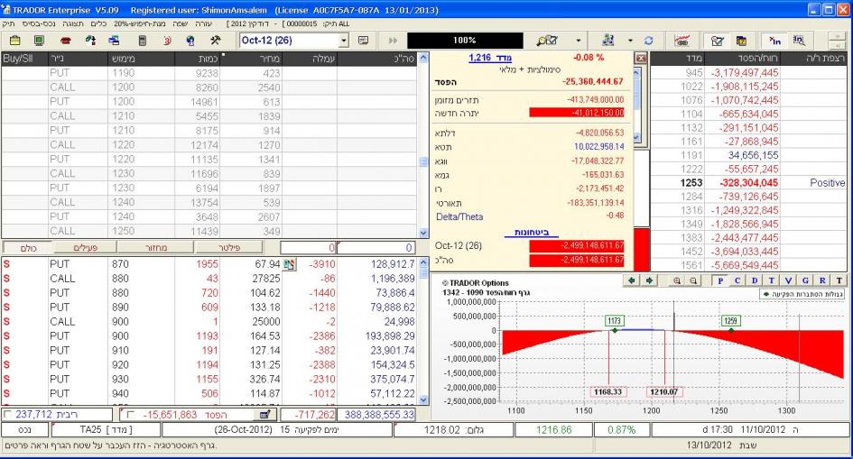The width and height of the screenshot is (853, 459).
Task: Click the calculator icon in the toolbar
Action: tap(142, 41)
